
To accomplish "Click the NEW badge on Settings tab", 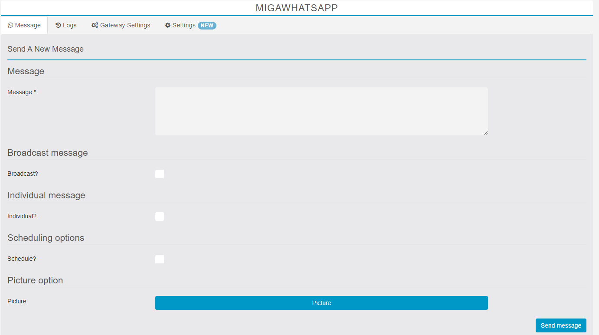I will pos(207,25).
